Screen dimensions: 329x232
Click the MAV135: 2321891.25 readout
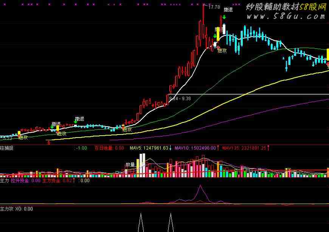[x=244, y=148]
